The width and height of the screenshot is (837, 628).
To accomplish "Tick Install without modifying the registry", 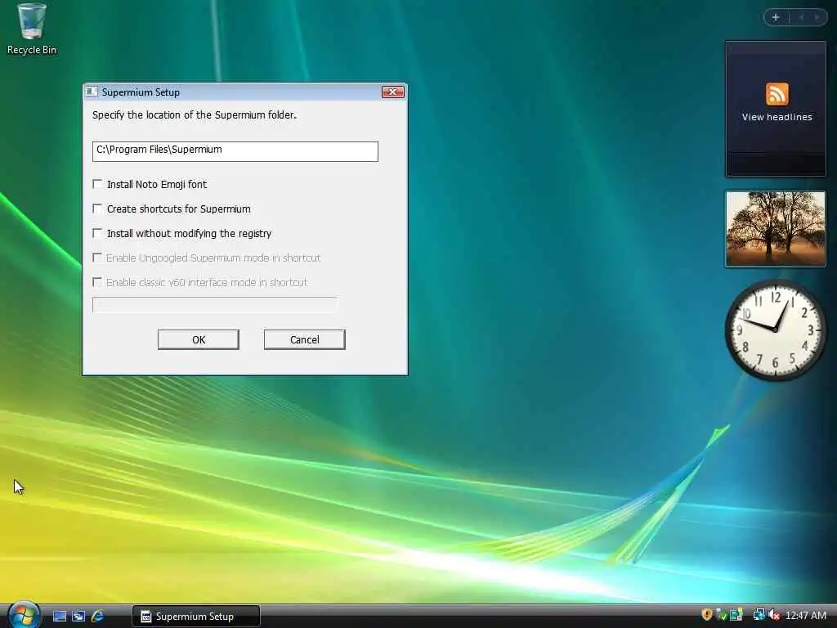I will 97,233.
